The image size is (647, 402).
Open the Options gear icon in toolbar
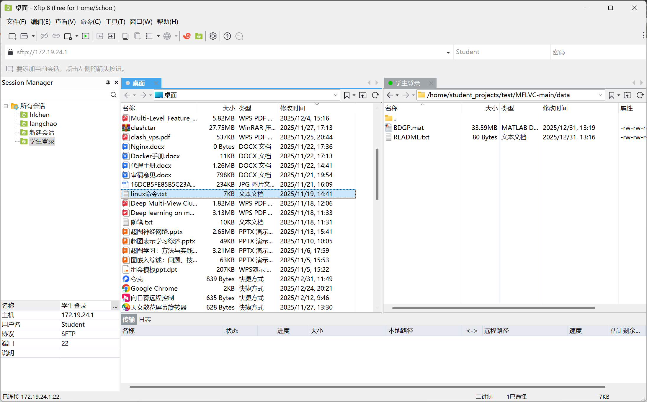point(213,36)
